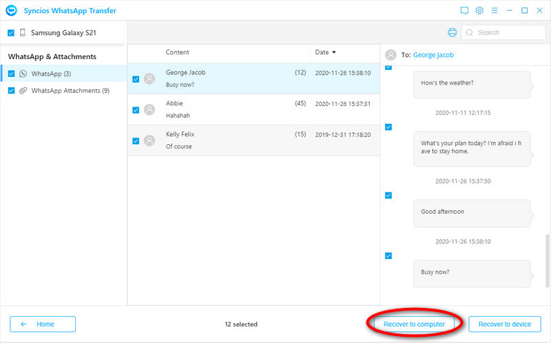551x343 pixels.
Task: Click the chat panel vertical scrollbar
Action: pyautogui.click(x=547, y=261)
